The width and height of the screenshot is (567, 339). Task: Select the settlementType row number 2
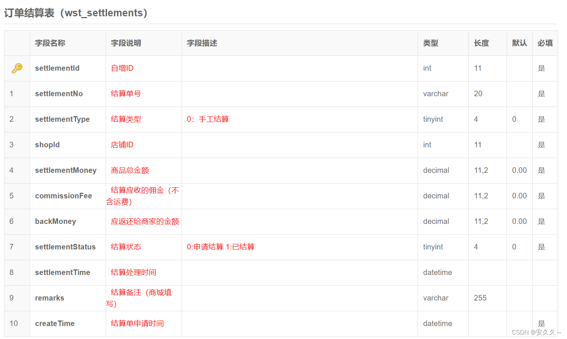(x=11, y=119)
